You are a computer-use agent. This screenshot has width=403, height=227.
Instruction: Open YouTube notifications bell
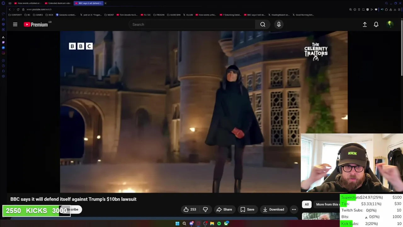pos(376,24)
